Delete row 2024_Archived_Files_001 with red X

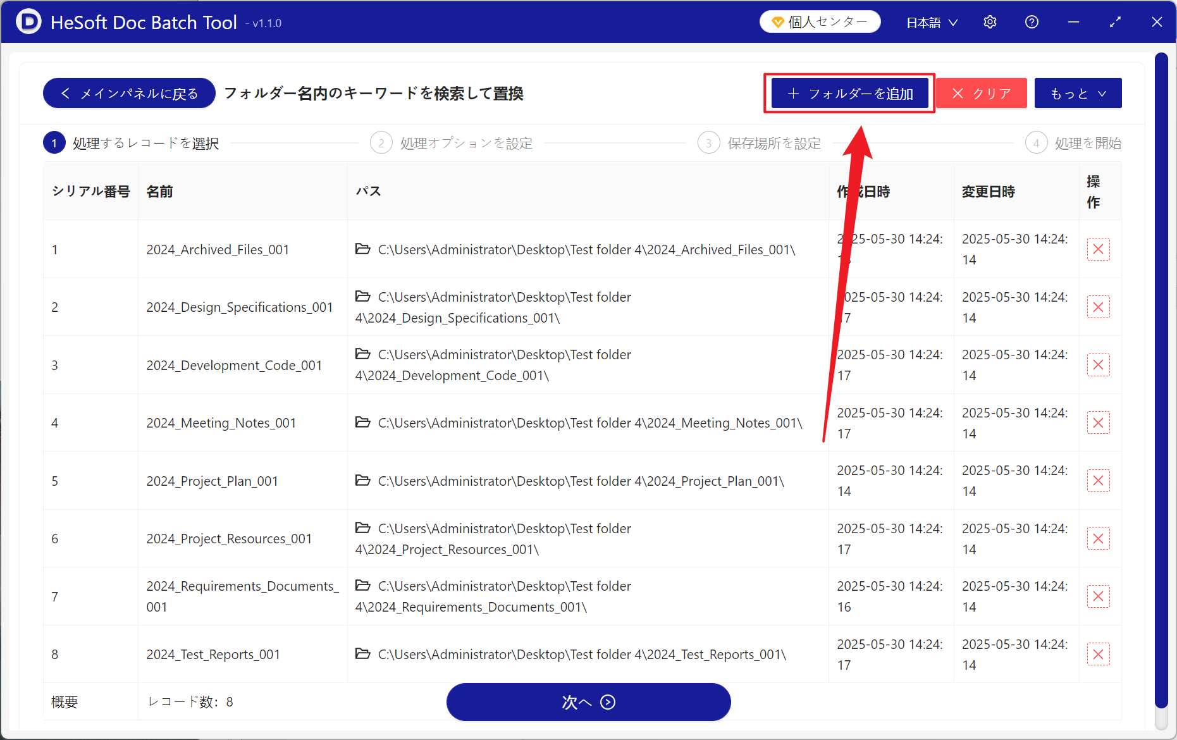(1098, 249)
